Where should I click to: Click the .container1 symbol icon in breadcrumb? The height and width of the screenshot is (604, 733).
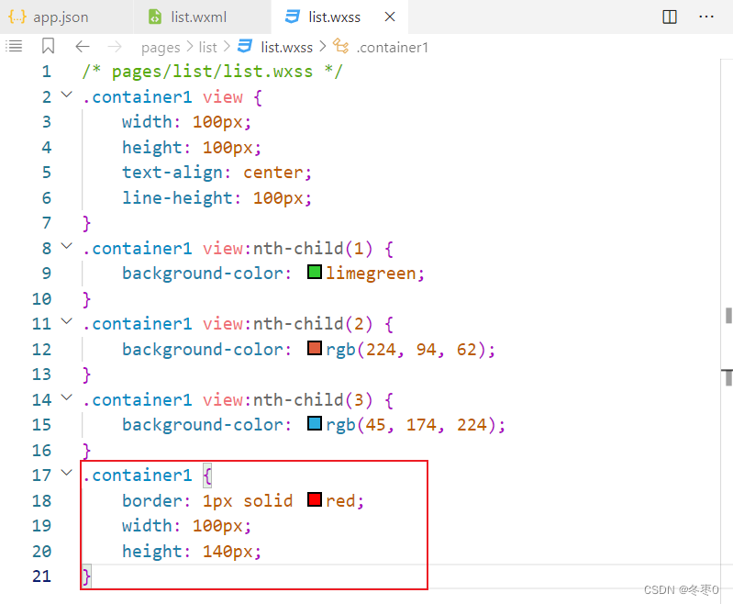341,47
